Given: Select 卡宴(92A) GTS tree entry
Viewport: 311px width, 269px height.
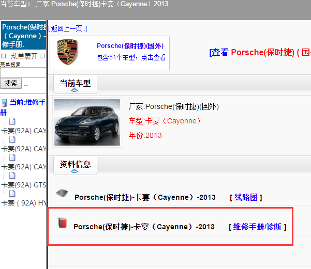Looking at the screenshot, I should pyautogui.click(x=24, y=185).
